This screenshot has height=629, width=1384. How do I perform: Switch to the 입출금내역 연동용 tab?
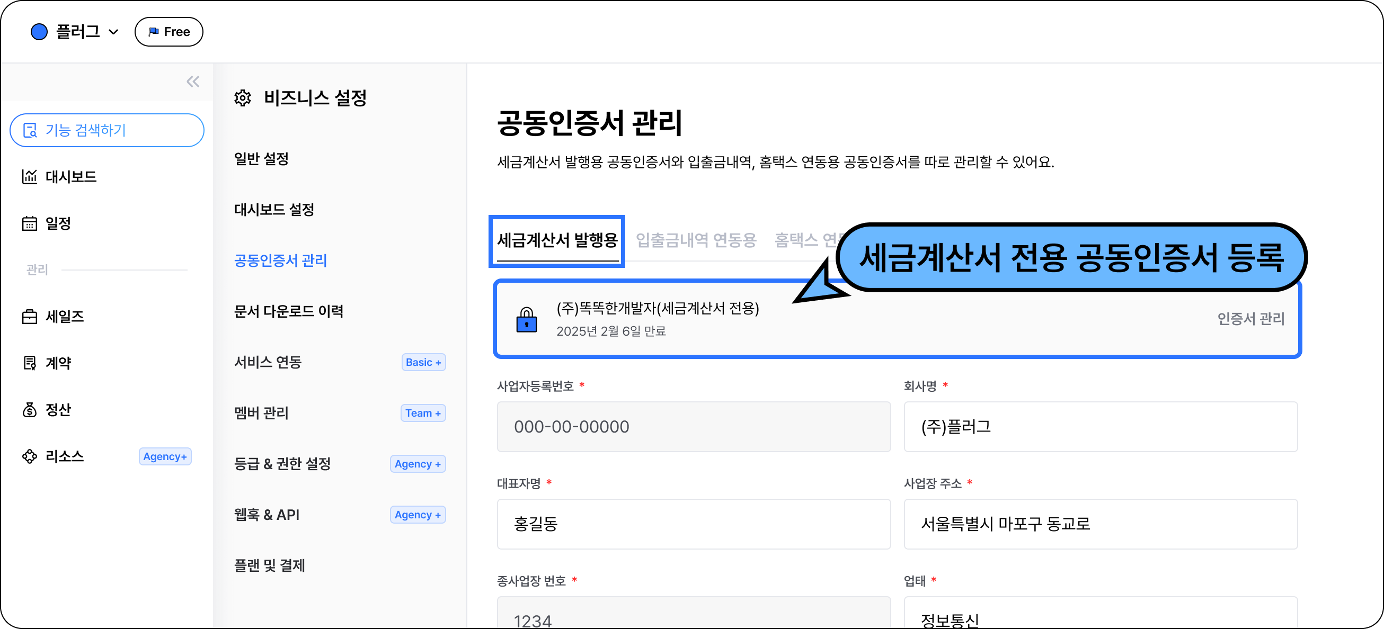point(696,240)
